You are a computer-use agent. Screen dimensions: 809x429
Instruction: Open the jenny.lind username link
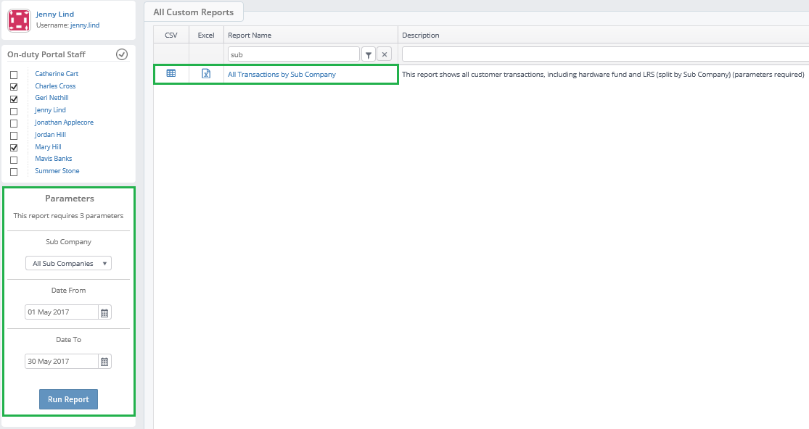[x=85, y=25]
